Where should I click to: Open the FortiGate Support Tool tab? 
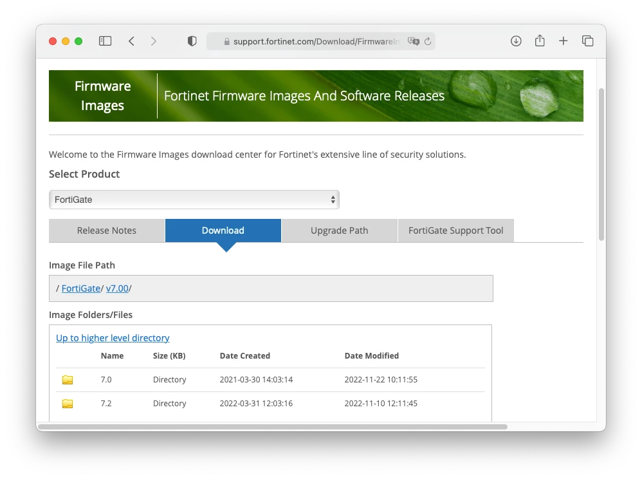[455, 230]
